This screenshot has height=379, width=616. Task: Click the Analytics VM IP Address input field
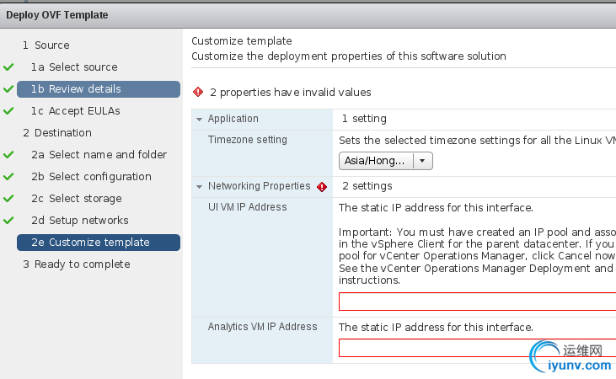(477, 348)
